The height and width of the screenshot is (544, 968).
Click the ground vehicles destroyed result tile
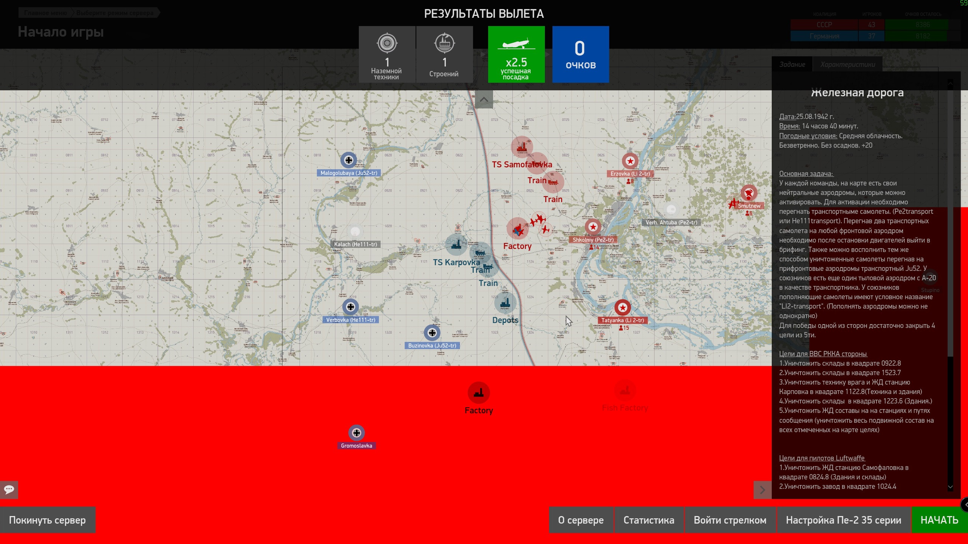[387, 54]
